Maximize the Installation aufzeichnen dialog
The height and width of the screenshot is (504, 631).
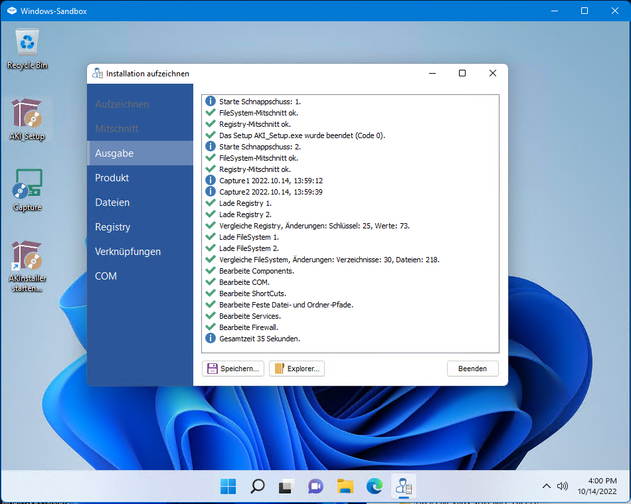(x=462, y=73)
